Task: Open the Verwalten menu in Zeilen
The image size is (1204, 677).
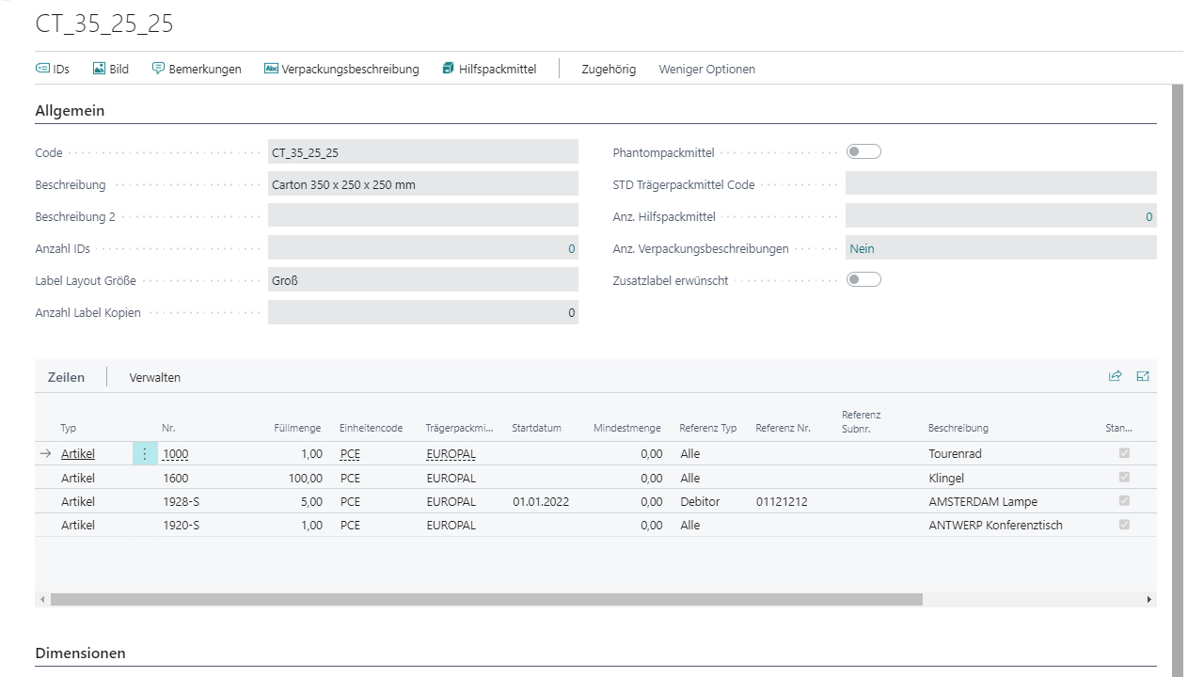Action: (x=155, y=377)
